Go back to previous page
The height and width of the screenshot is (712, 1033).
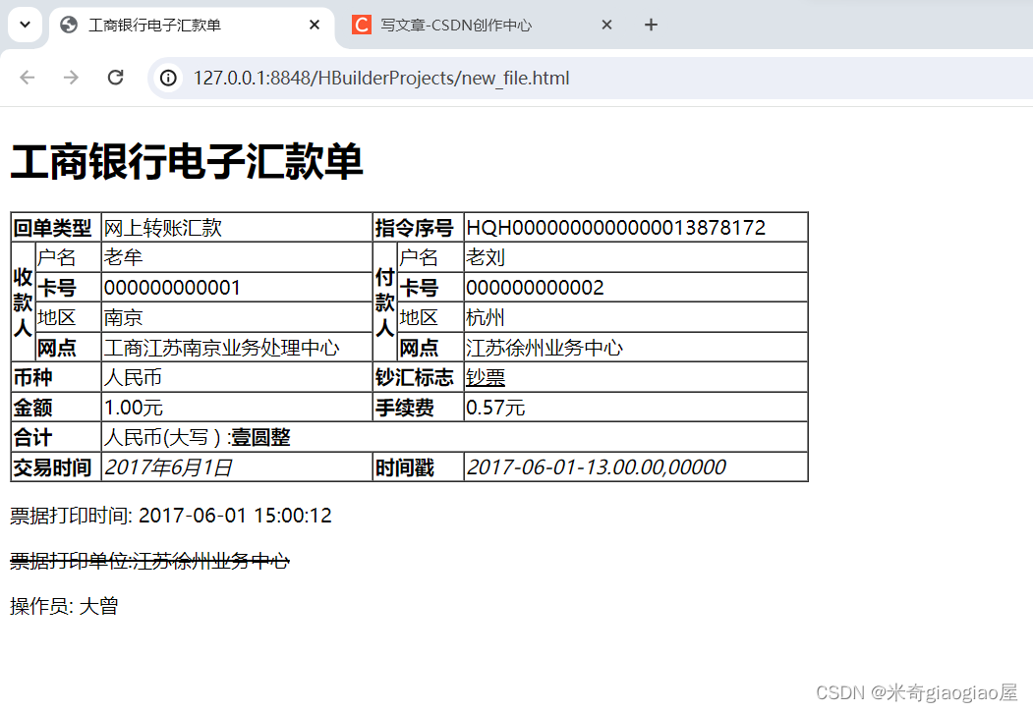pos(27,78)
